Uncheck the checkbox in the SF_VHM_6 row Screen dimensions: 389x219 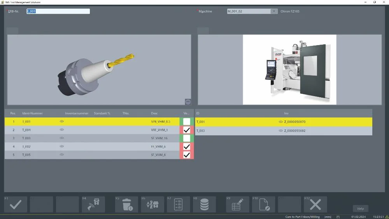click(x=187, y=155)
